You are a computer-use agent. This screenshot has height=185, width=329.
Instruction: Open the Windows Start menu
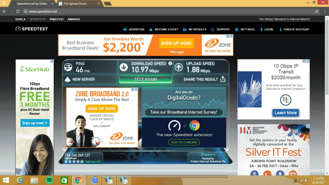[6, 180]
